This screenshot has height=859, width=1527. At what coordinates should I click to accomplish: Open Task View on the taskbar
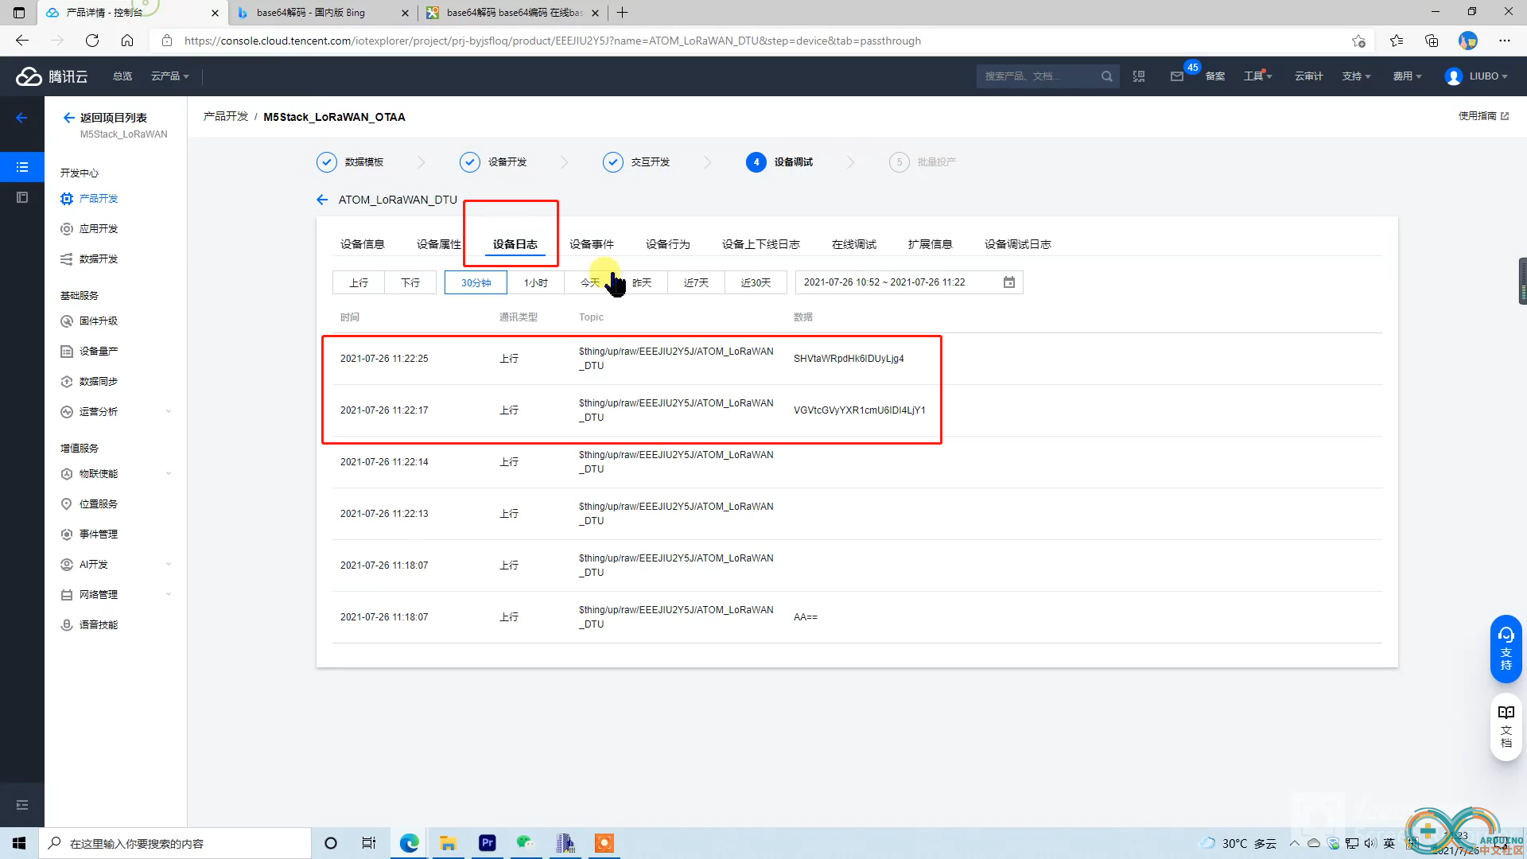click(368, 843)
